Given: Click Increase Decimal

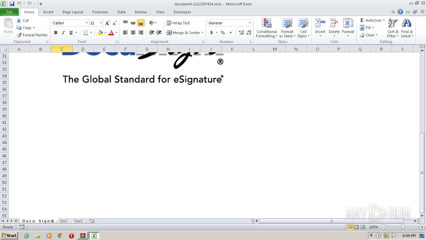Looking at the screenshot, I should pyautogui.click(x=241, y=33).
